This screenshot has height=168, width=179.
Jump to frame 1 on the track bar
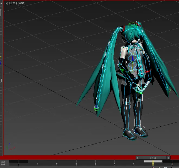click(x=38, y=164)
